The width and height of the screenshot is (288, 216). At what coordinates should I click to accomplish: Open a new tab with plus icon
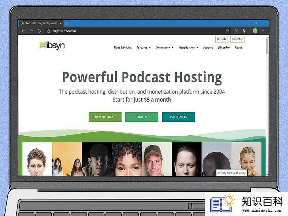click(x=66, y=23)
